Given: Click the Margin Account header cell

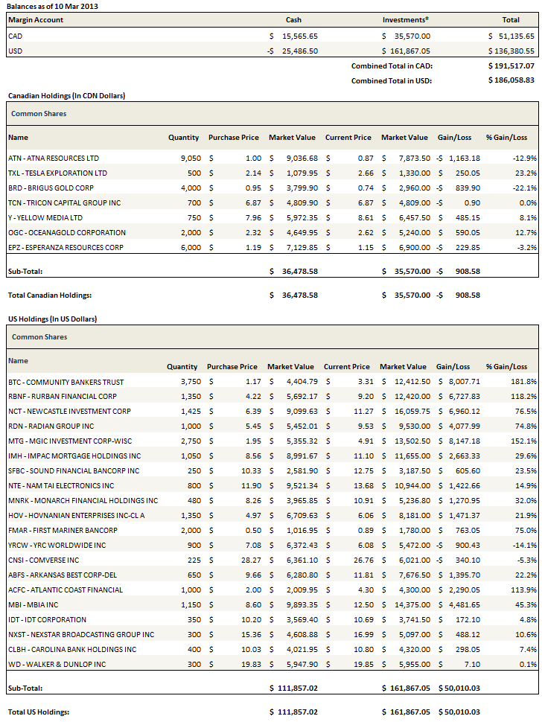Looking at the screenshot, I should click(35, 20).
